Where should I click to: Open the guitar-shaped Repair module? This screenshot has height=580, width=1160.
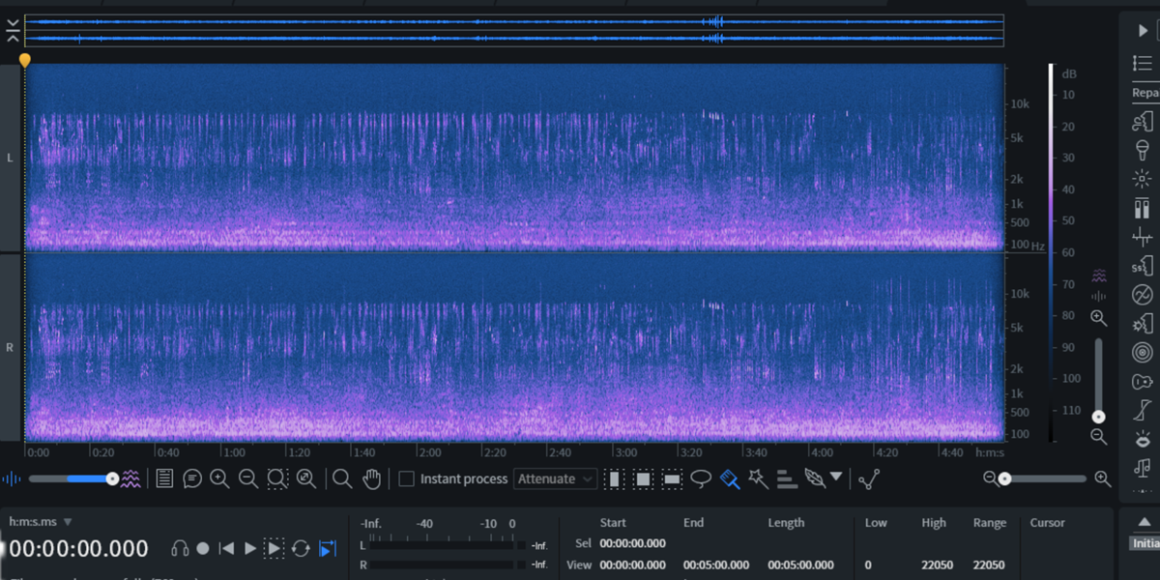click(1143, 382)
